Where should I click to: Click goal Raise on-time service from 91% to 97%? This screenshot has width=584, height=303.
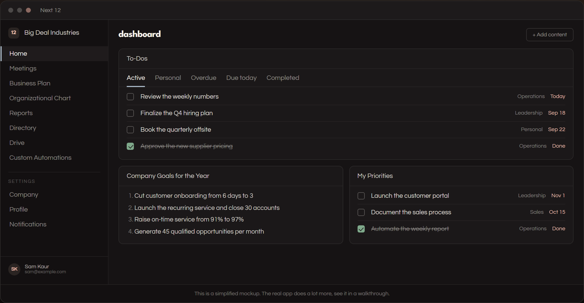point(189,220)
